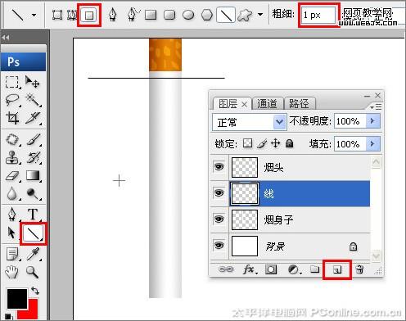Viewport: 406px width, 321px height.
Task: Hide the 线 layer
Action: coord(219,192)
